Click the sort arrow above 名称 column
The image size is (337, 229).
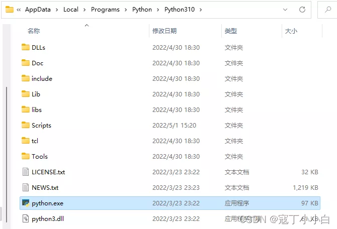[87, 25]
